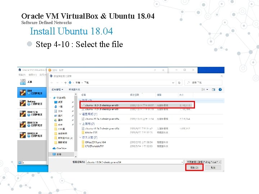259x194 pixels.
Task: Click the Refresh button beside address bar
Action: tap(179, 83)
